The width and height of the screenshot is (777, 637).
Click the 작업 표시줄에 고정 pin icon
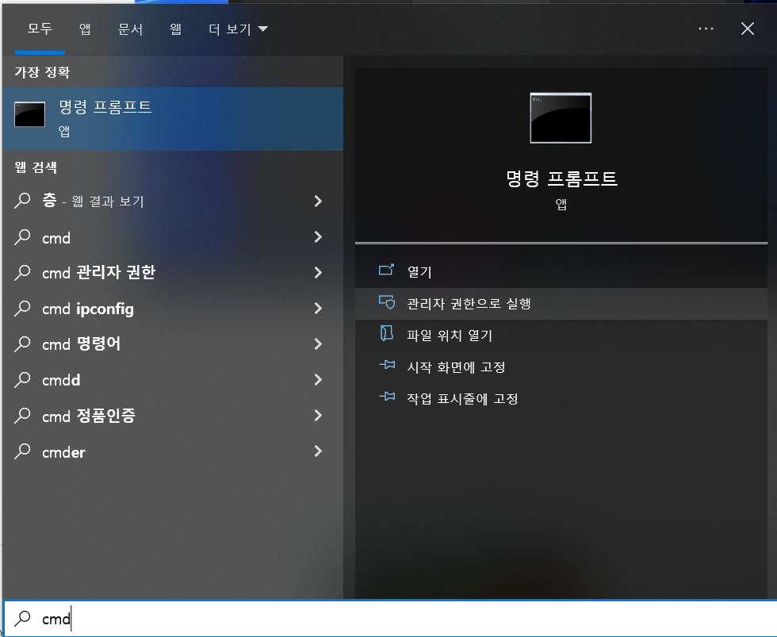[386, 398]
